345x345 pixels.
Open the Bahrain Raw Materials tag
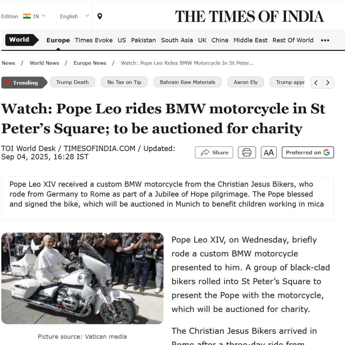pyautogui.click(x=187, y=82)
